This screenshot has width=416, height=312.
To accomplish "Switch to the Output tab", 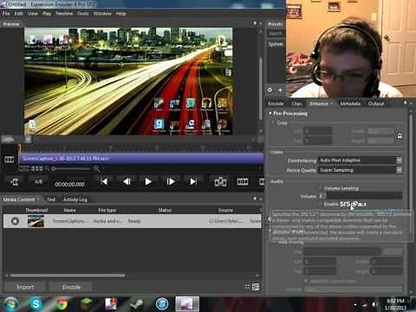I will 376,103.
